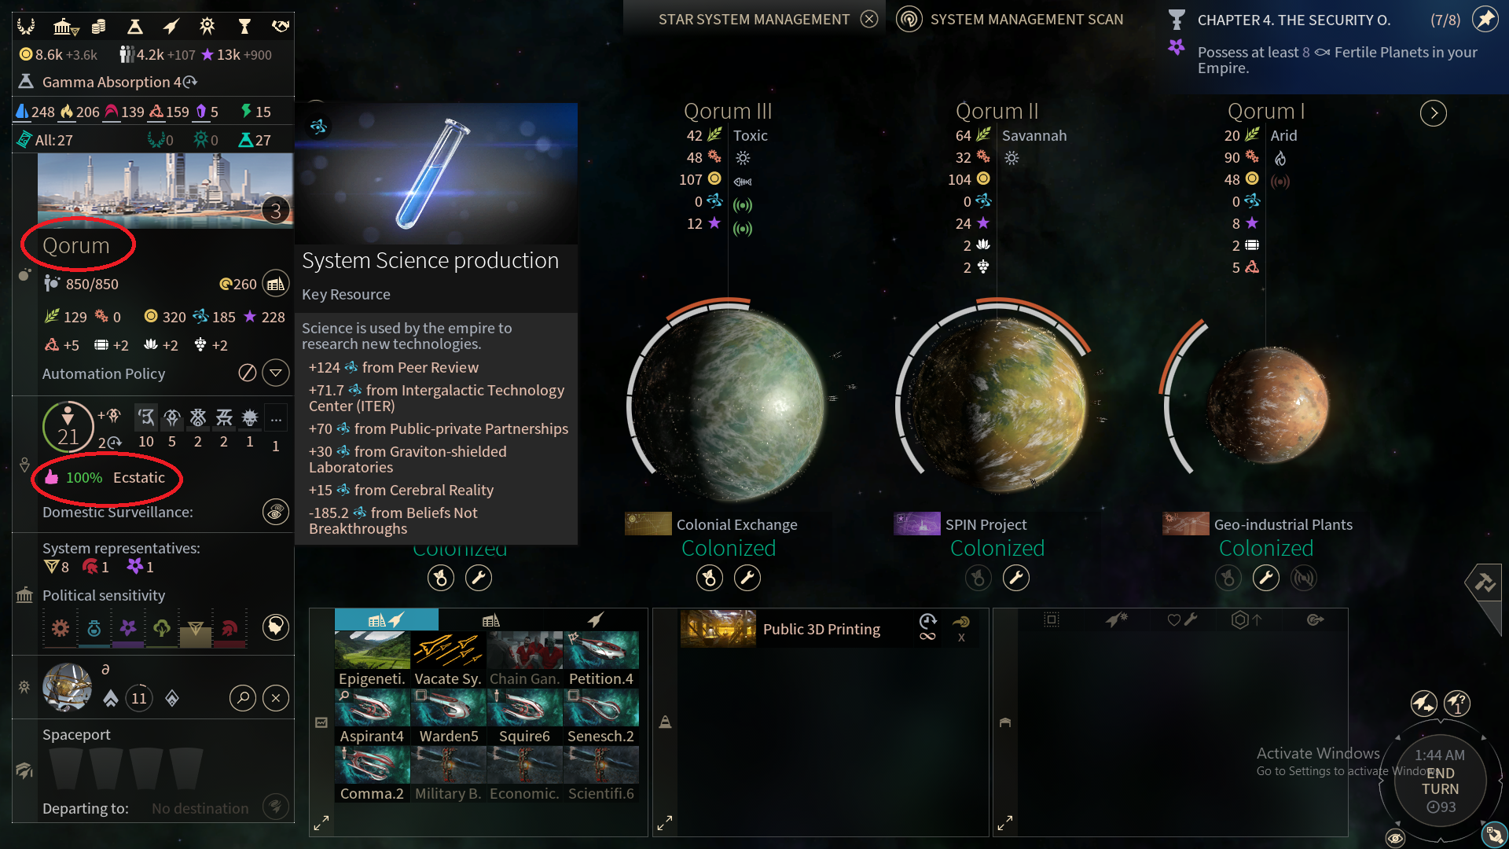The width and height of the screenshot is (1509, 849).
Task: Click the population icon under SPIN Project planet
Action: (x=978, y=578)
